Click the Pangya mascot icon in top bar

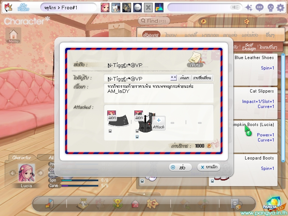click(8, 8)
